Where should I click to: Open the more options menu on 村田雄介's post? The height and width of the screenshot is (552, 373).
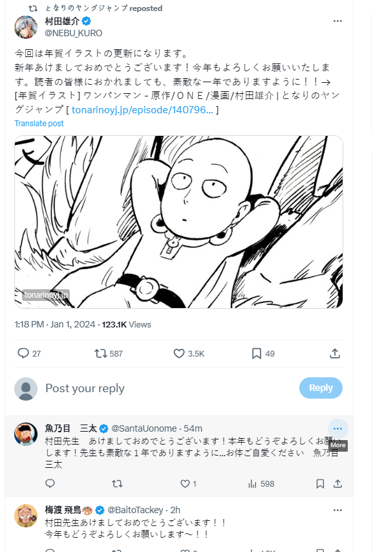pos(337,21)
